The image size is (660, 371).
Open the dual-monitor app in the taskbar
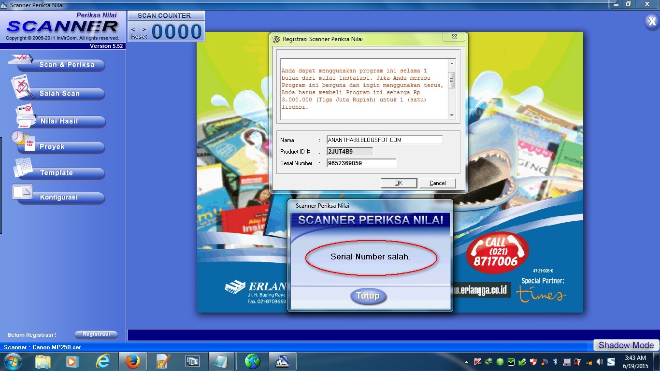[x=193, y=361]
